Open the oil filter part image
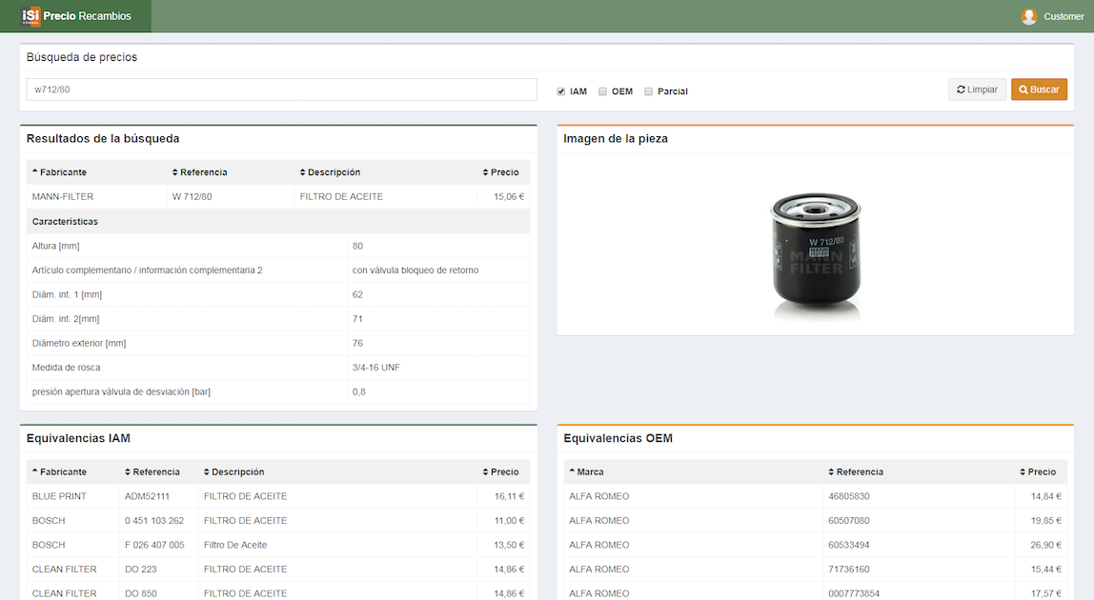Image resolution: width=1094 pixels, height=600 pixels. point(816,256)
